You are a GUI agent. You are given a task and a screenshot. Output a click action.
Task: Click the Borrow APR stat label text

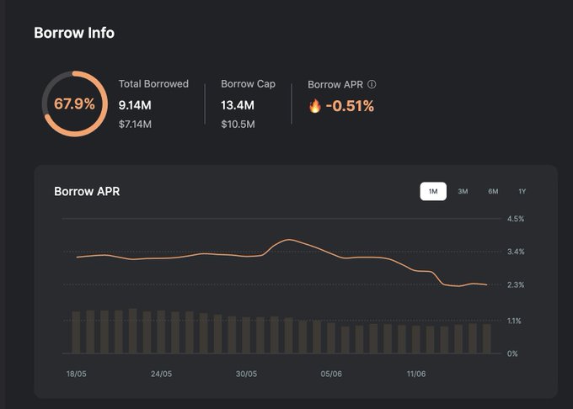coord(335,85)
